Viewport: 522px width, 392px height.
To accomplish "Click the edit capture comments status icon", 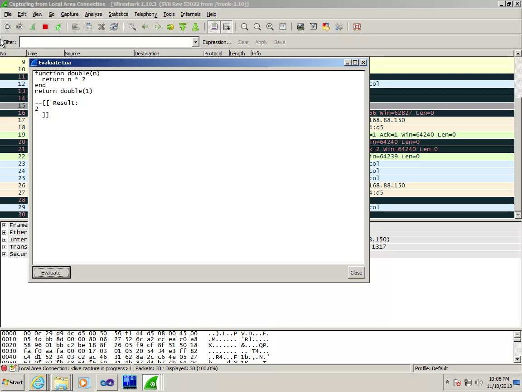I will [13, 368].
